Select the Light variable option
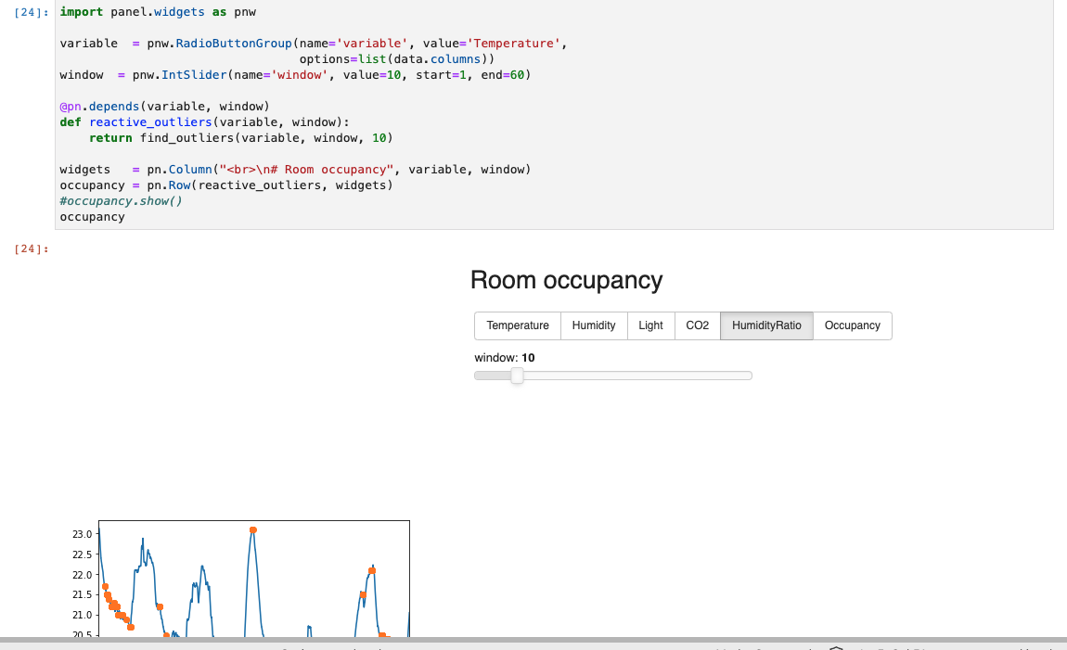Image resolution: width=1067 pixels, height=650 pixels. click(650, 325)
